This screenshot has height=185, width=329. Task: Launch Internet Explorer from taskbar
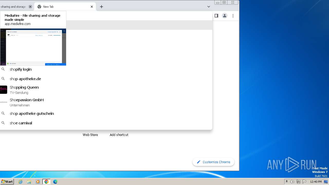coord(20,182)
